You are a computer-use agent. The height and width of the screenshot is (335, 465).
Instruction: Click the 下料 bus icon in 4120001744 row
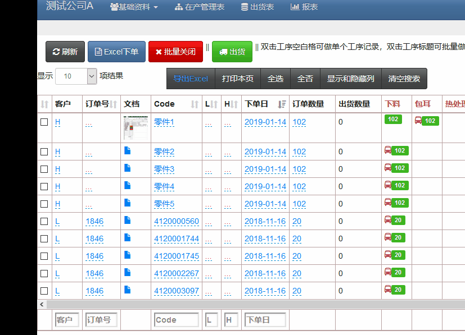[388, 237]
